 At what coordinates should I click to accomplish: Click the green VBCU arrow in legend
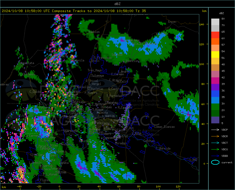pyautogui.click(x=215, y=149)
